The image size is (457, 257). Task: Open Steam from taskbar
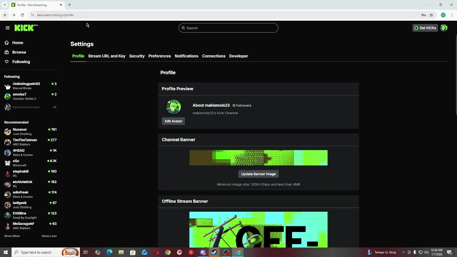(215, 252)
